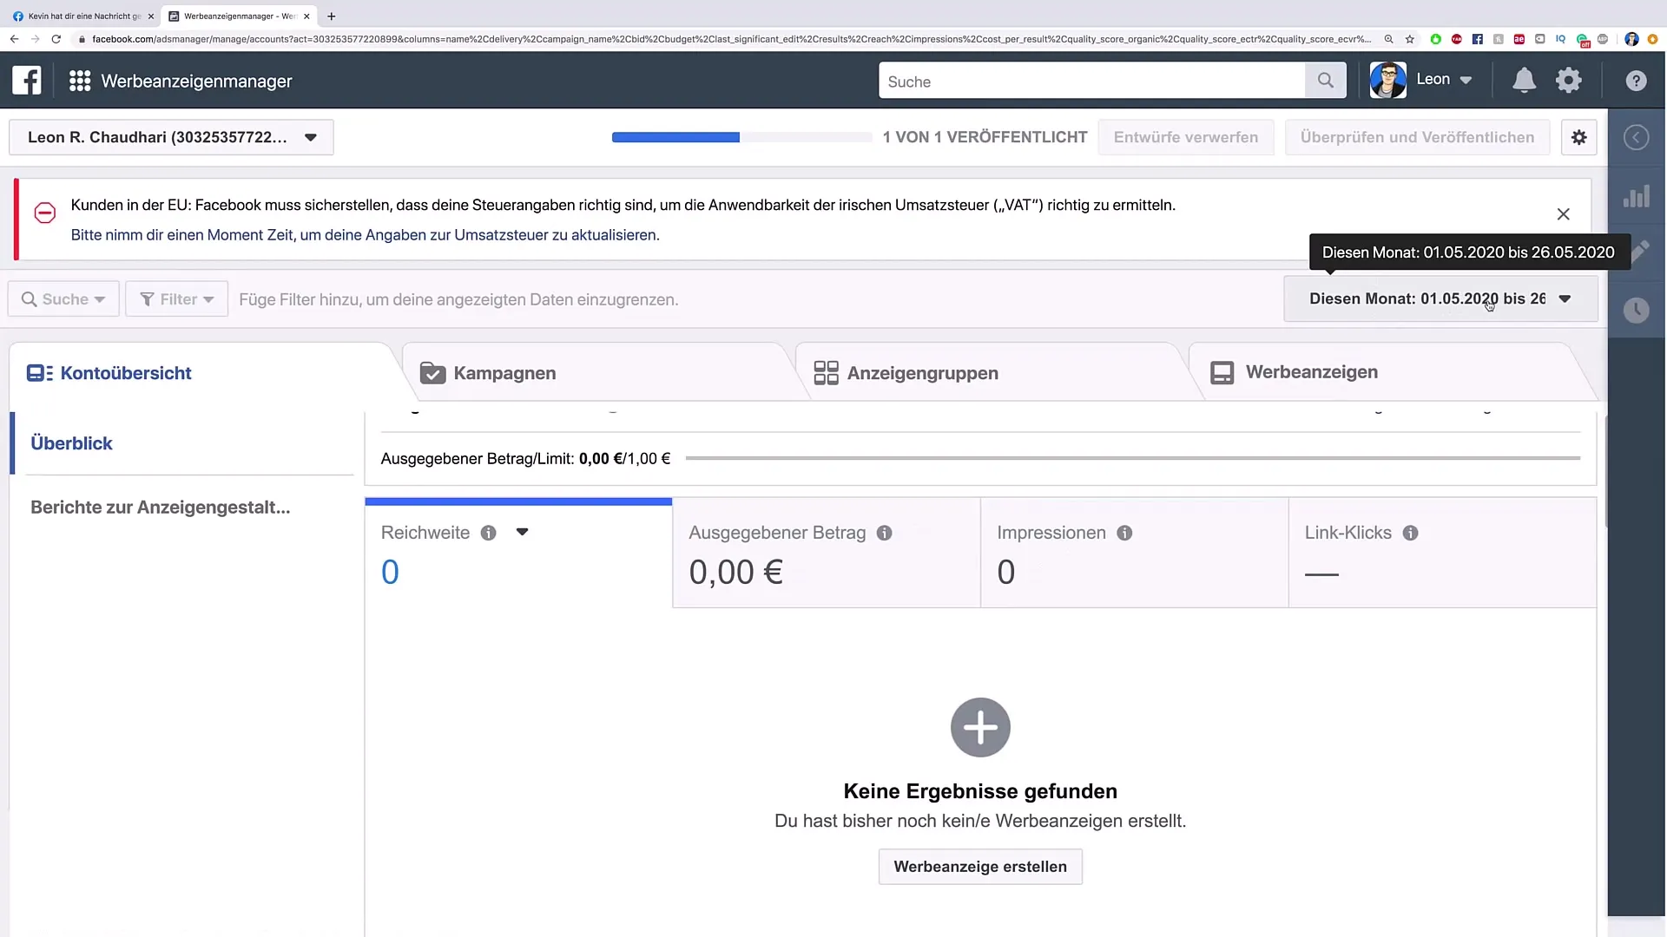This screenshot has height=937, width=1667.
Task: Switch to the Werbeanzeigen tab
Action: point(1389,373)
